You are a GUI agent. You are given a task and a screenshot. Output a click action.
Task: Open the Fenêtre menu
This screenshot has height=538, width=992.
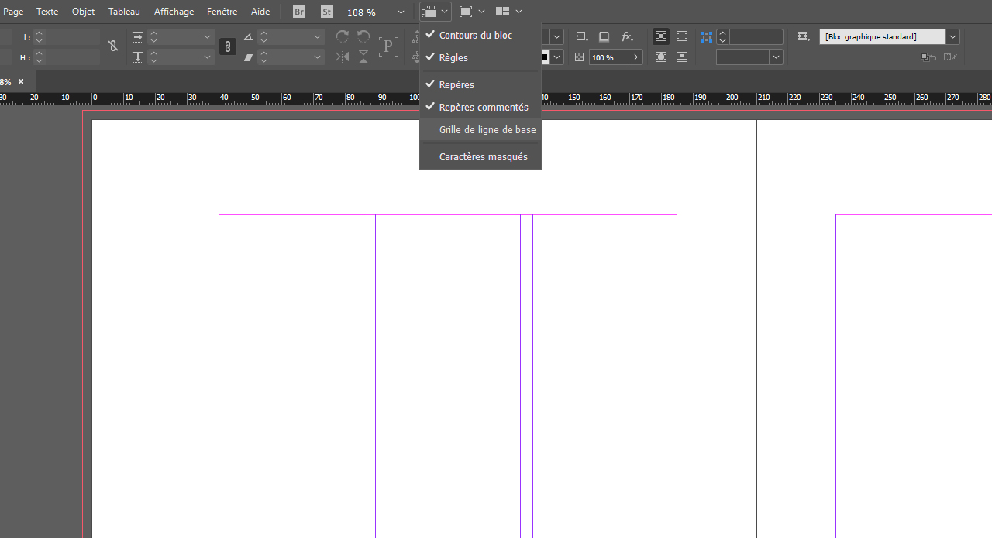point(222,12)
